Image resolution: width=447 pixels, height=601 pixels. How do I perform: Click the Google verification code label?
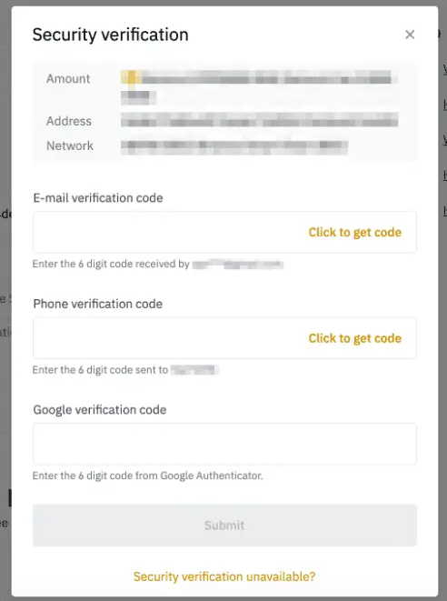pyautogui.click(x=100, y=410)
